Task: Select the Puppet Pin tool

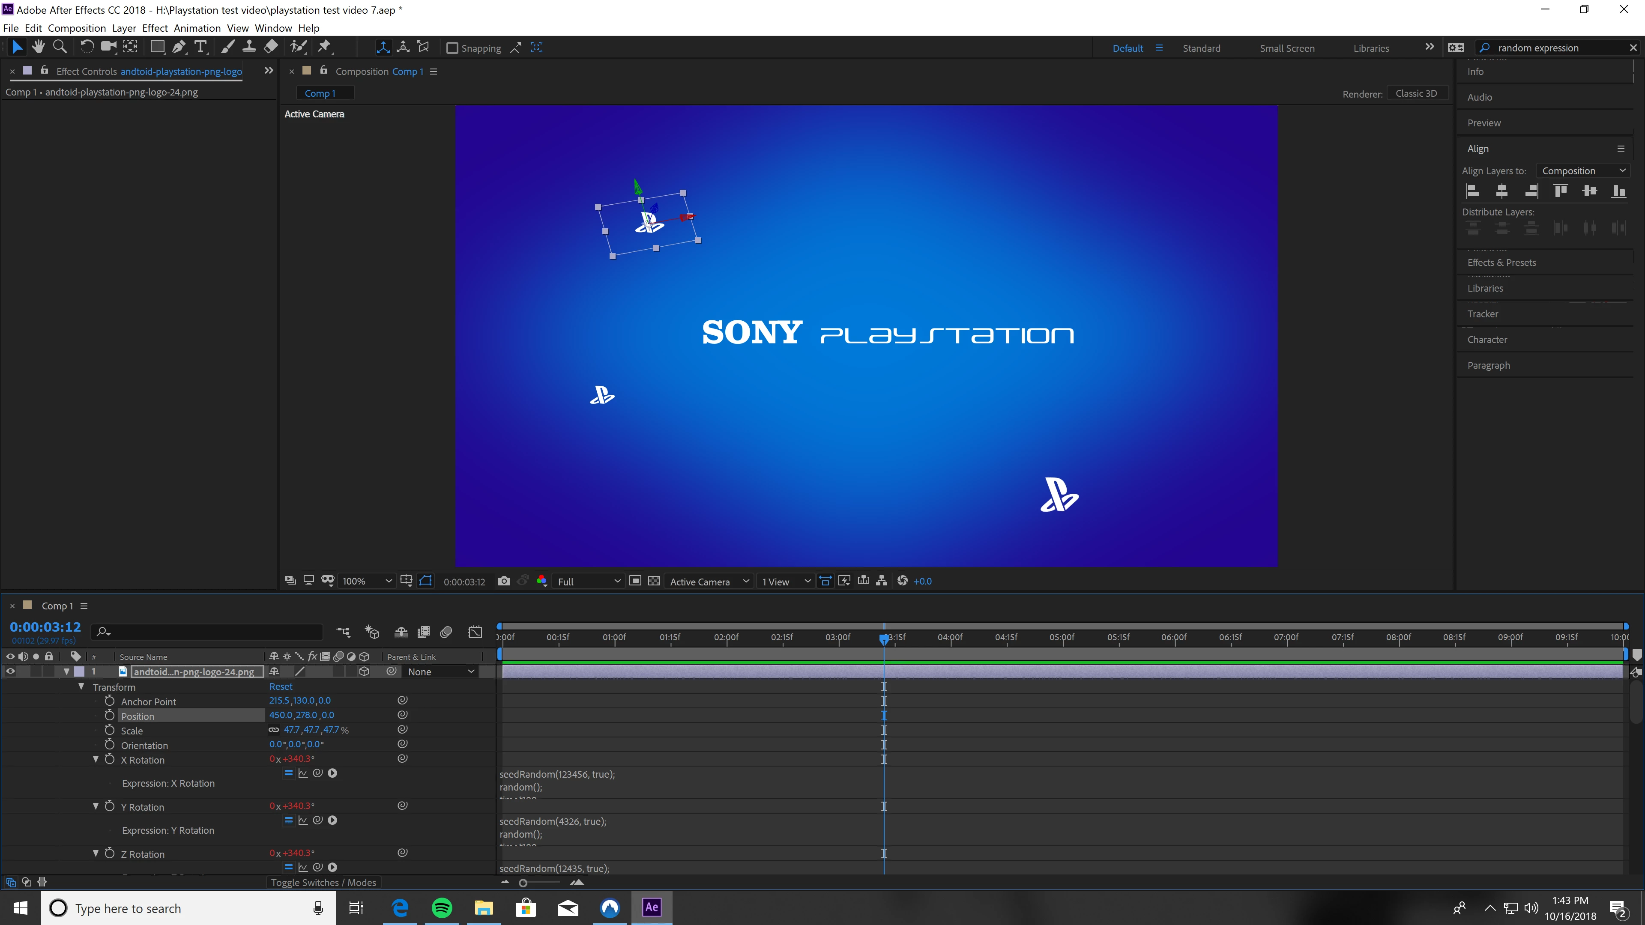Action: click(x=324, y=47)
